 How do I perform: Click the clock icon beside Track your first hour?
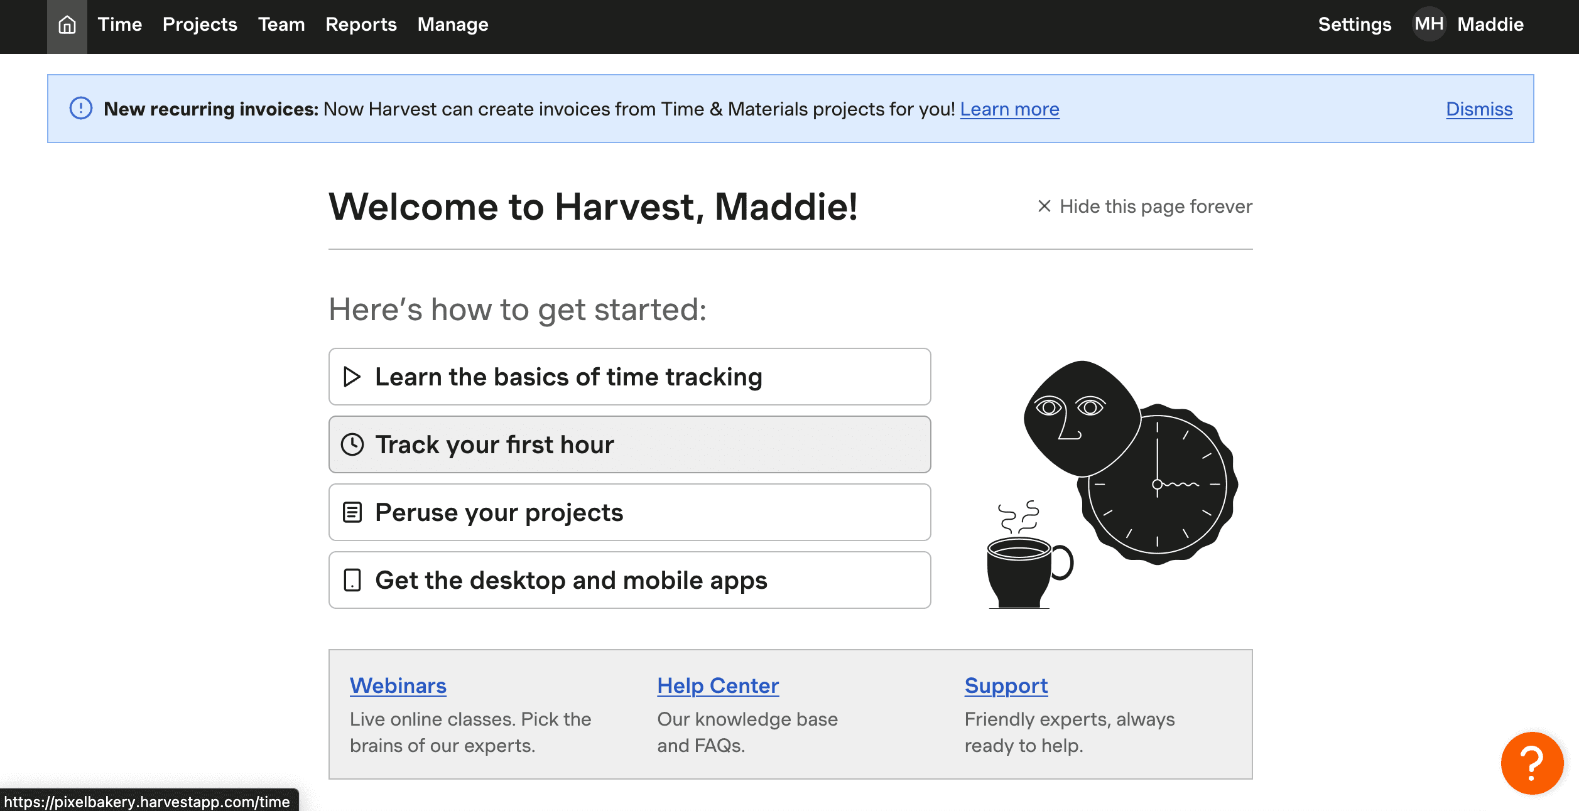click(352, 444)
